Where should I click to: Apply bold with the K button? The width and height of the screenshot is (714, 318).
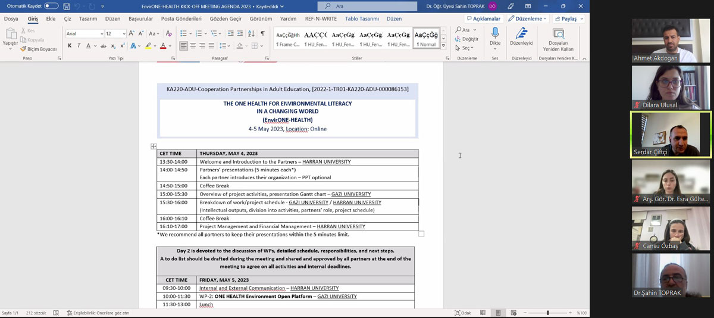coord(70,46)
